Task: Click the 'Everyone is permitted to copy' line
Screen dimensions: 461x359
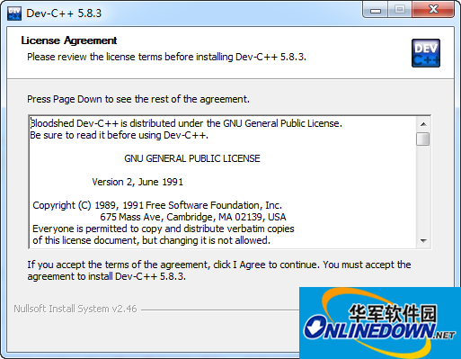Action: point(164,229)
